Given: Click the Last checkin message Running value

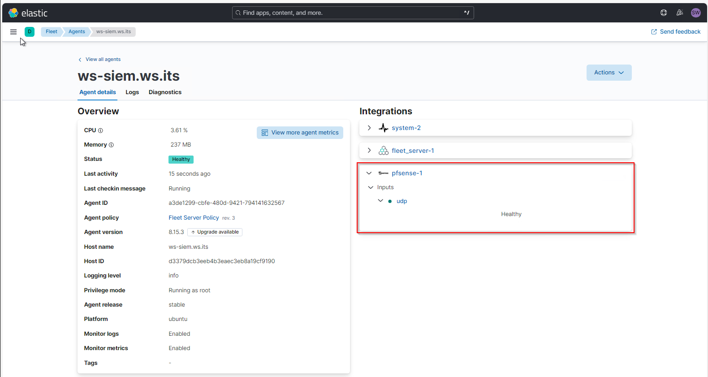Looking at the screenshot, I should tap(179, 189).
